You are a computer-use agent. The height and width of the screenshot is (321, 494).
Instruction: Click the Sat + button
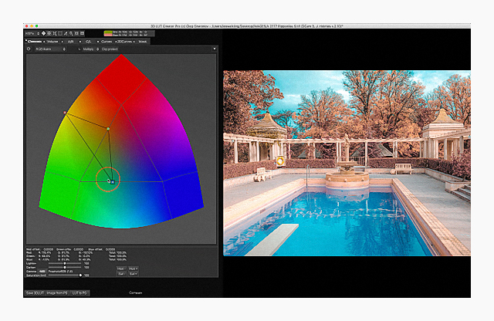(132, 274)
